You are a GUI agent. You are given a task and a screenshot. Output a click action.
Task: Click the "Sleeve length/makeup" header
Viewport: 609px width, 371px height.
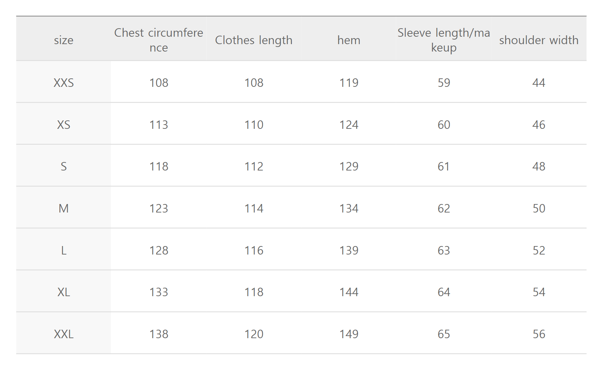click(x=444, y=40)
